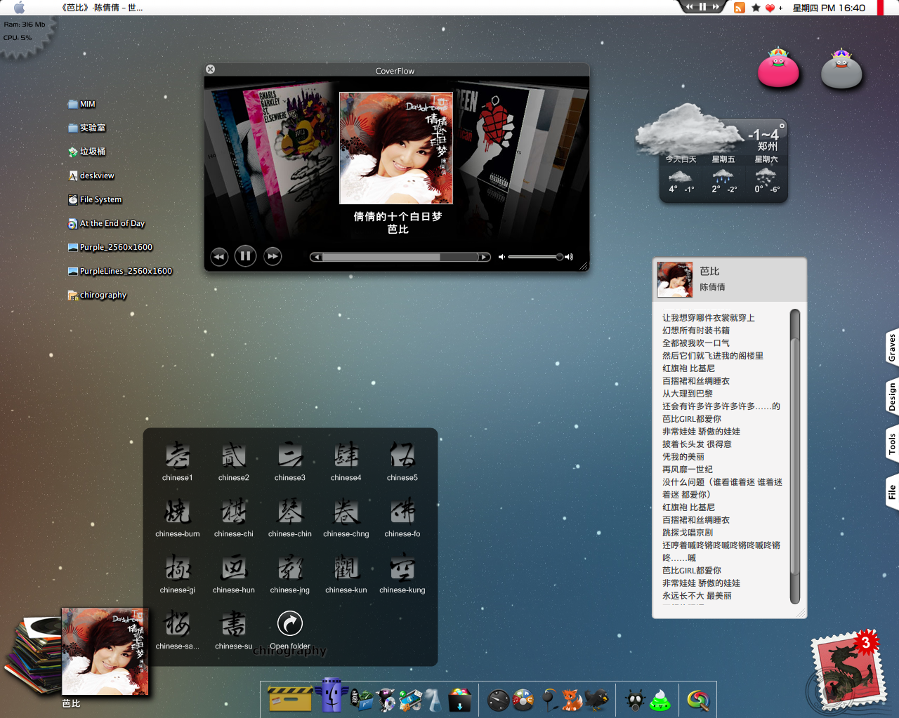Click the CoverFlow rewind button
Screen dimensions: 899x718
[219, 257]
